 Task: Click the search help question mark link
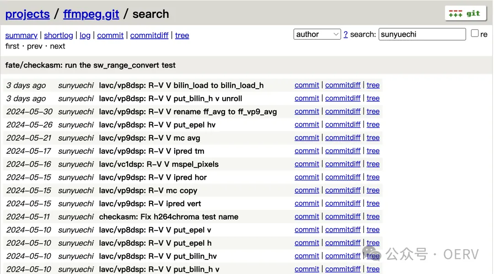(x=345, y=34)
